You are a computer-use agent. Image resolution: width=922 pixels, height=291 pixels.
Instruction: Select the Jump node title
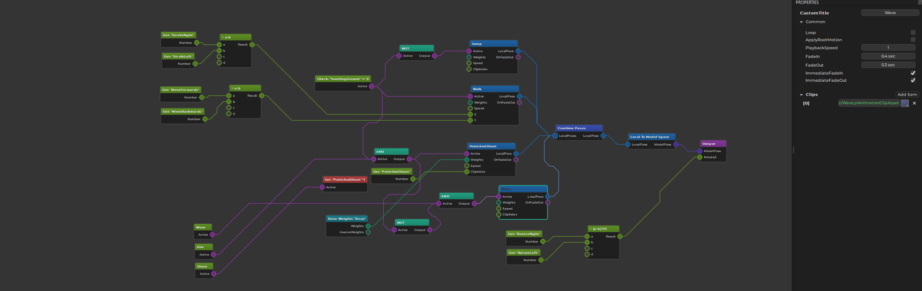(x=493, y=44)
